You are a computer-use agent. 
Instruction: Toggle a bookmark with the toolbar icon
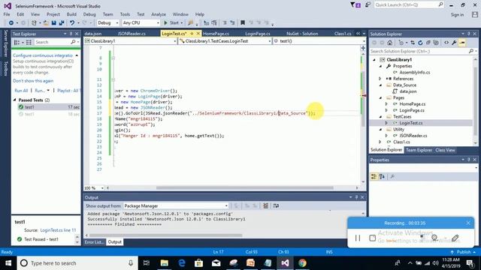[243, 23]
